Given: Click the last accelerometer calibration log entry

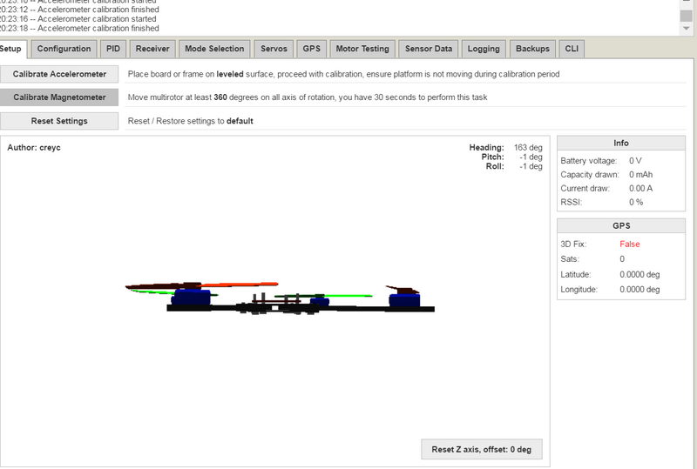Looking at the screenshot, I should tap(79, 29).
